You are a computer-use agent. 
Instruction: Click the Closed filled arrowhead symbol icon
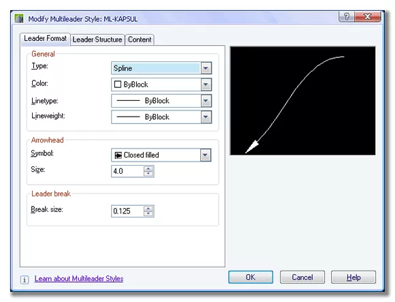118,155
